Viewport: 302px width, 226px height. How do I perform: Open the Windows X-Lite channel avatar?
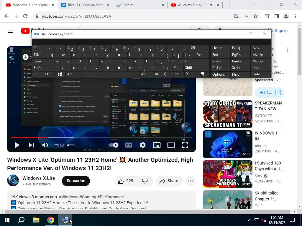click(x=13, y=180)
